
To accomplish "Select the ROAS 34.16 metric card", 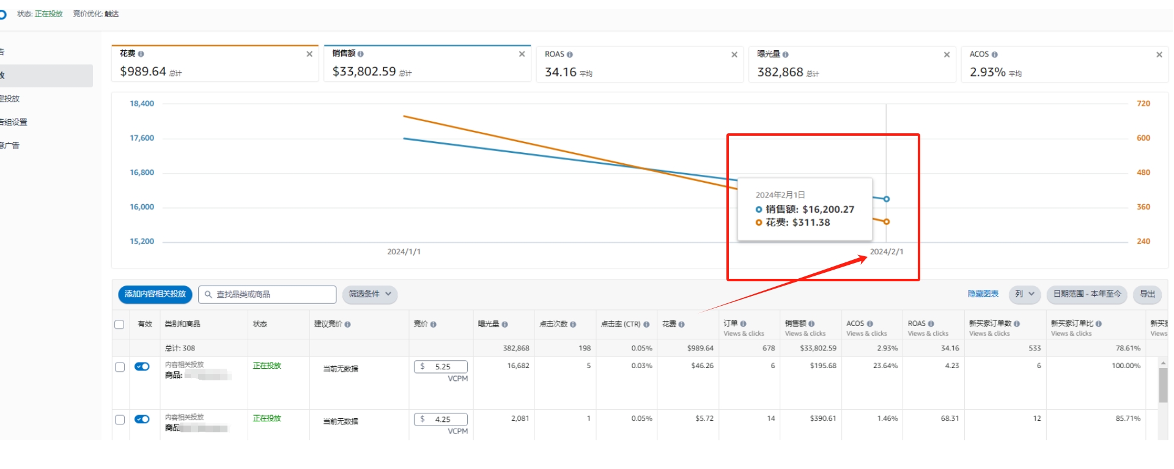I will click(640, 64).
